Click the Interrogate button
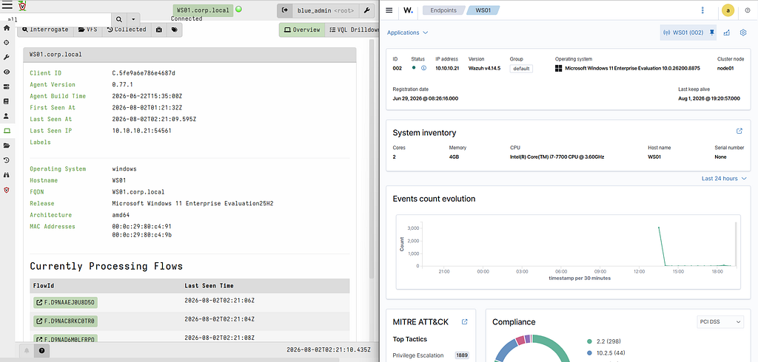 [x=45, y=30]
